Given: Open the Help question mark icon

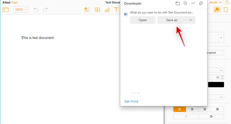Looking at the screenshot, I should tap(227, 2).
